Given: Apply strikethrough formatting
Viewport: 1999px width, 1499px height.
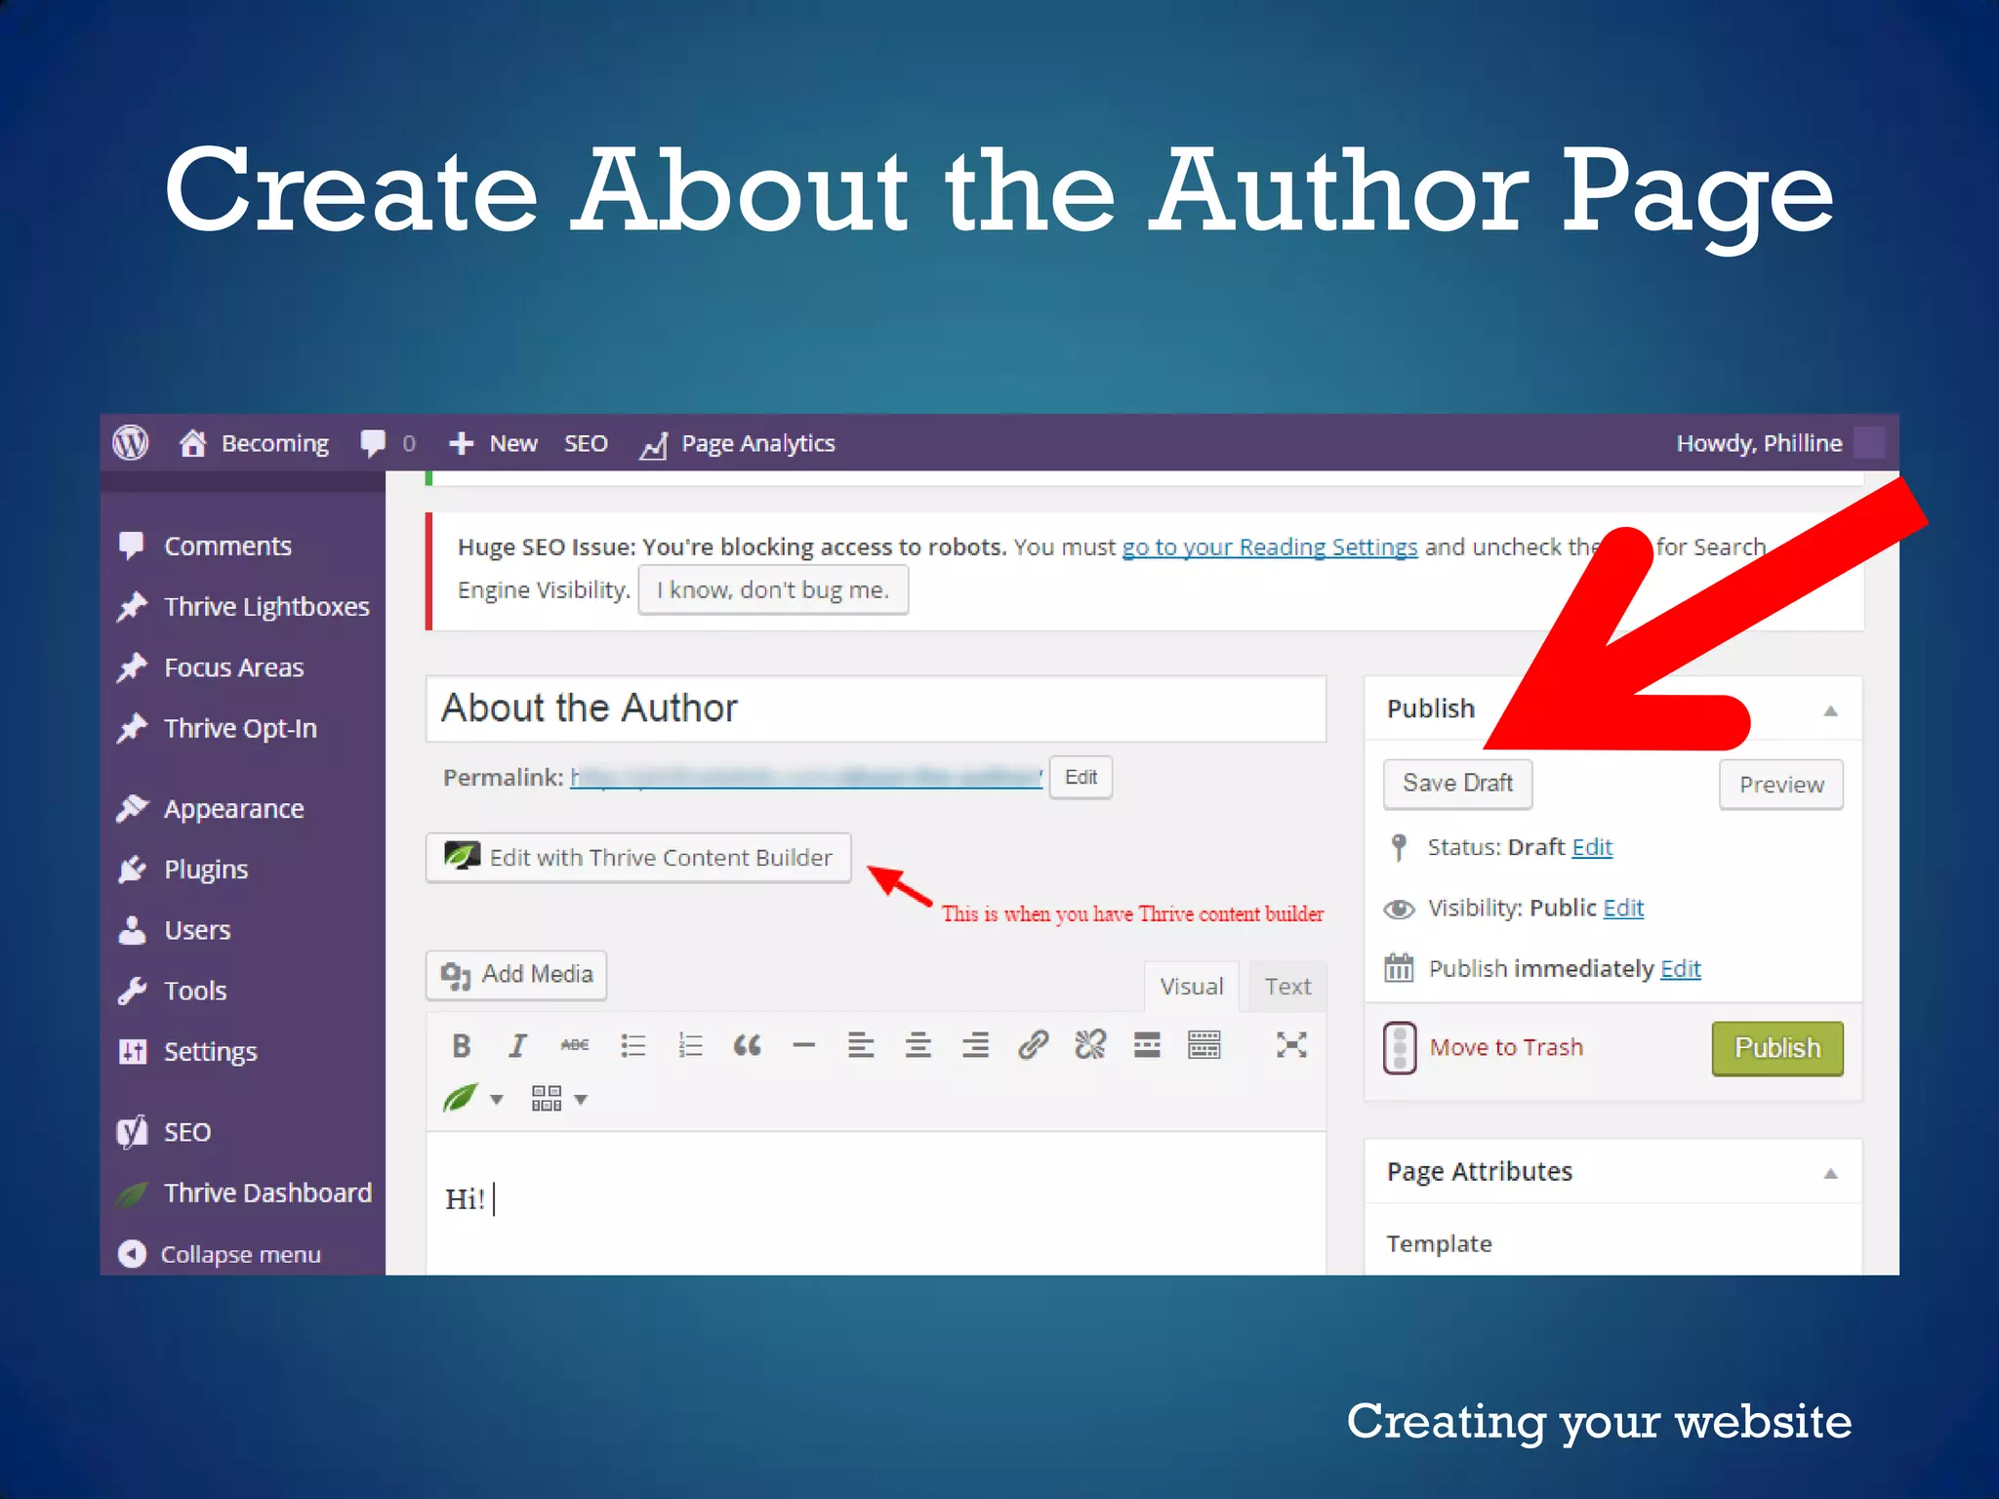Looking at the screenshot, I should [575, 1046].
